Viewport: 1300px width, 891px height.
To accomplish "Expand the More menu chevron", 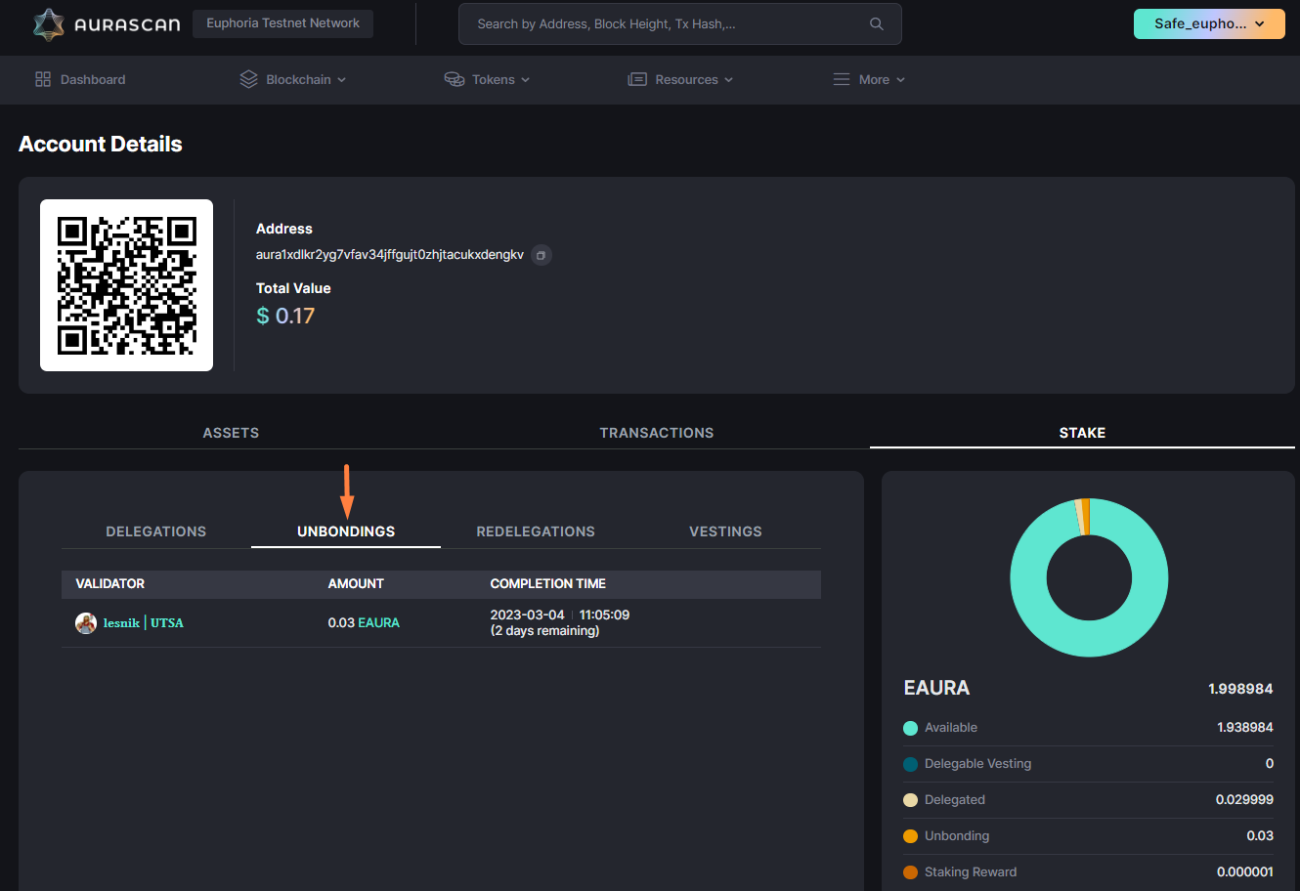I will pos(901,80).
